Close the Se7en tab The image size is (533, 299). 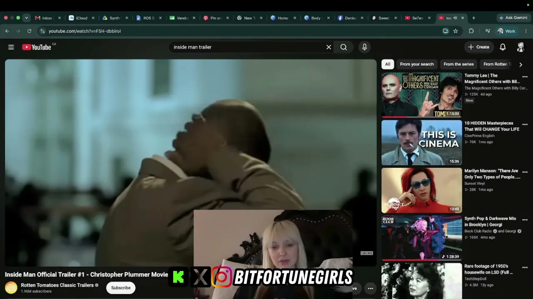(x=429, y=18)
